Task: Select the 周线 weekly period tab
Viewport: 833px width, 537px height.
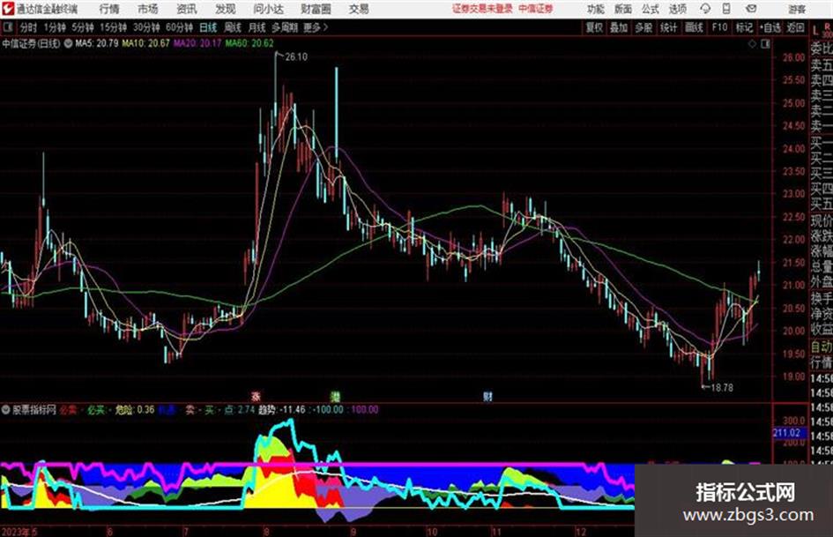Action: (233, 27)
